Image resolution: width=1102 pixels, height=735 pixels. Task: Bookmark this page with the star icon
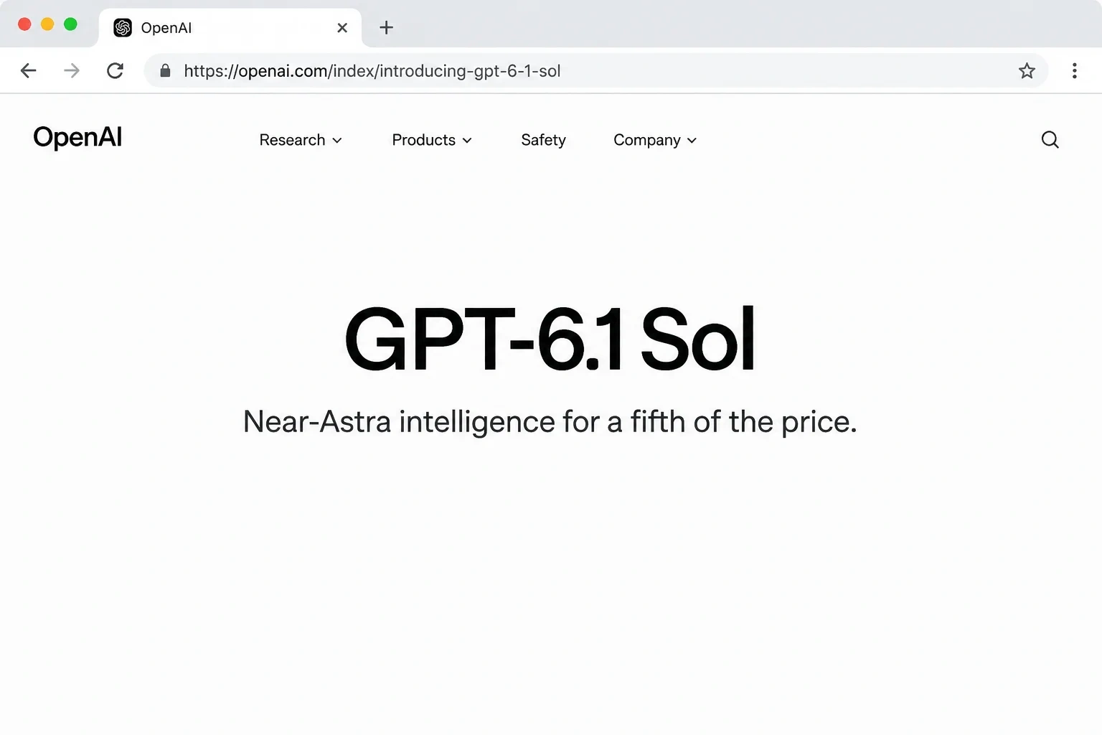point(1027,70)
